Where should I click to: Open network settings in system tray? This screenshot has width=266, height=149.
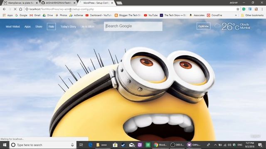pyautogui.click(x=225, y=145)
